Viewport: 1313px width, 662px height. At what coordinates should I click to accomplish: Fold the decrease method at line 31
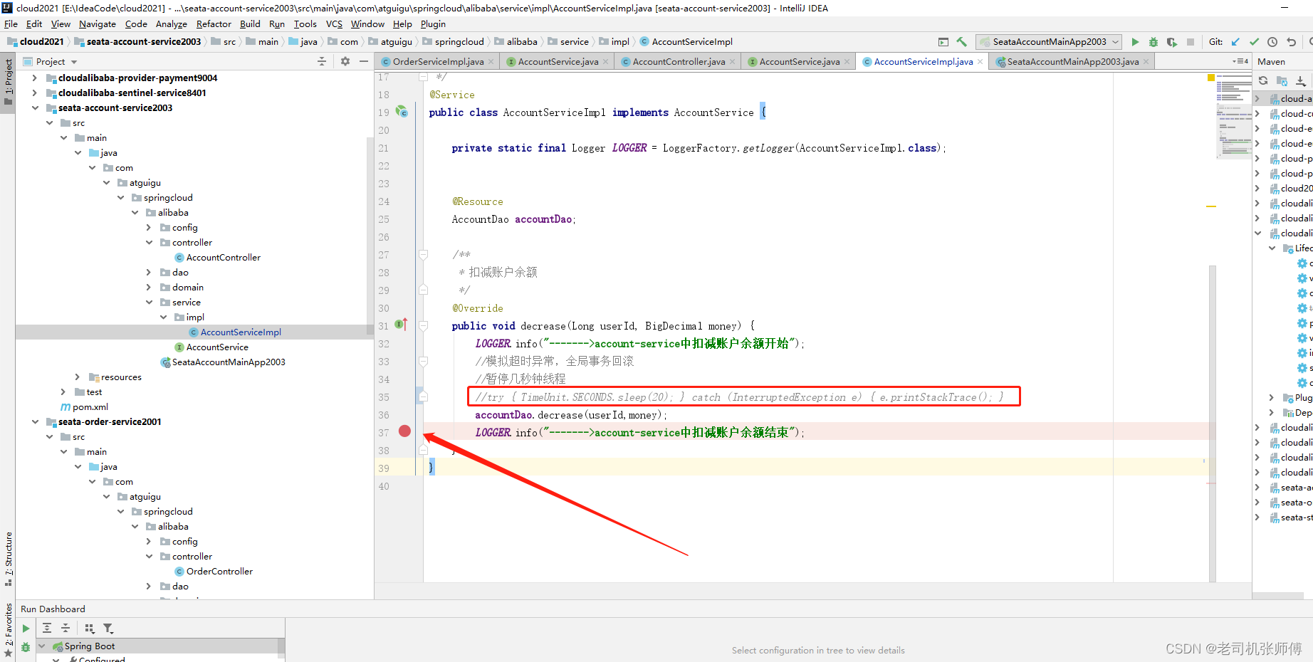(x=423, y=326)
